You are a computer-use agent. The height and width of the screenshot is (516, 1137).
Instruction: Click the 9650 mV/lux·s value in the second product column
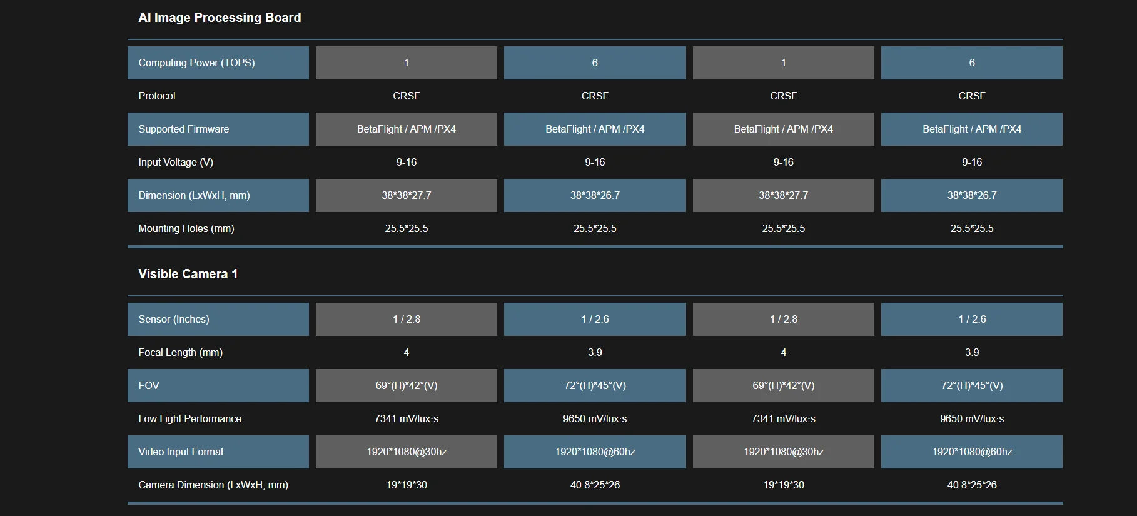click(x=595, y=418)
